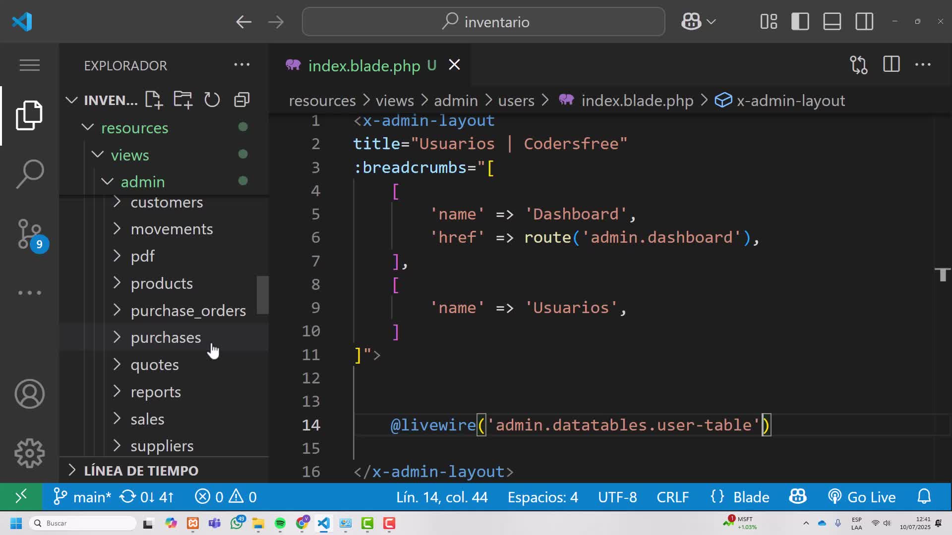Go forward with the right arrow
The image size is (952, 535).
tap(276, 22)
